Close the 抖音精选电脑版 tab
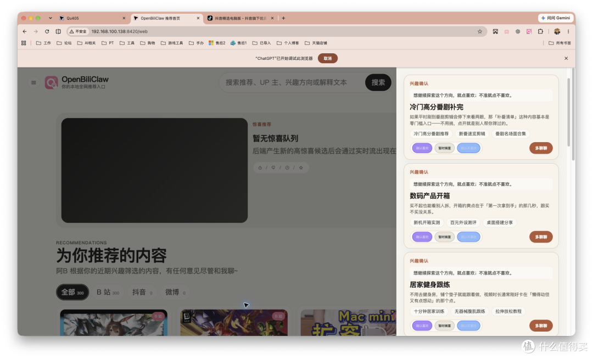 click(272, 18)
